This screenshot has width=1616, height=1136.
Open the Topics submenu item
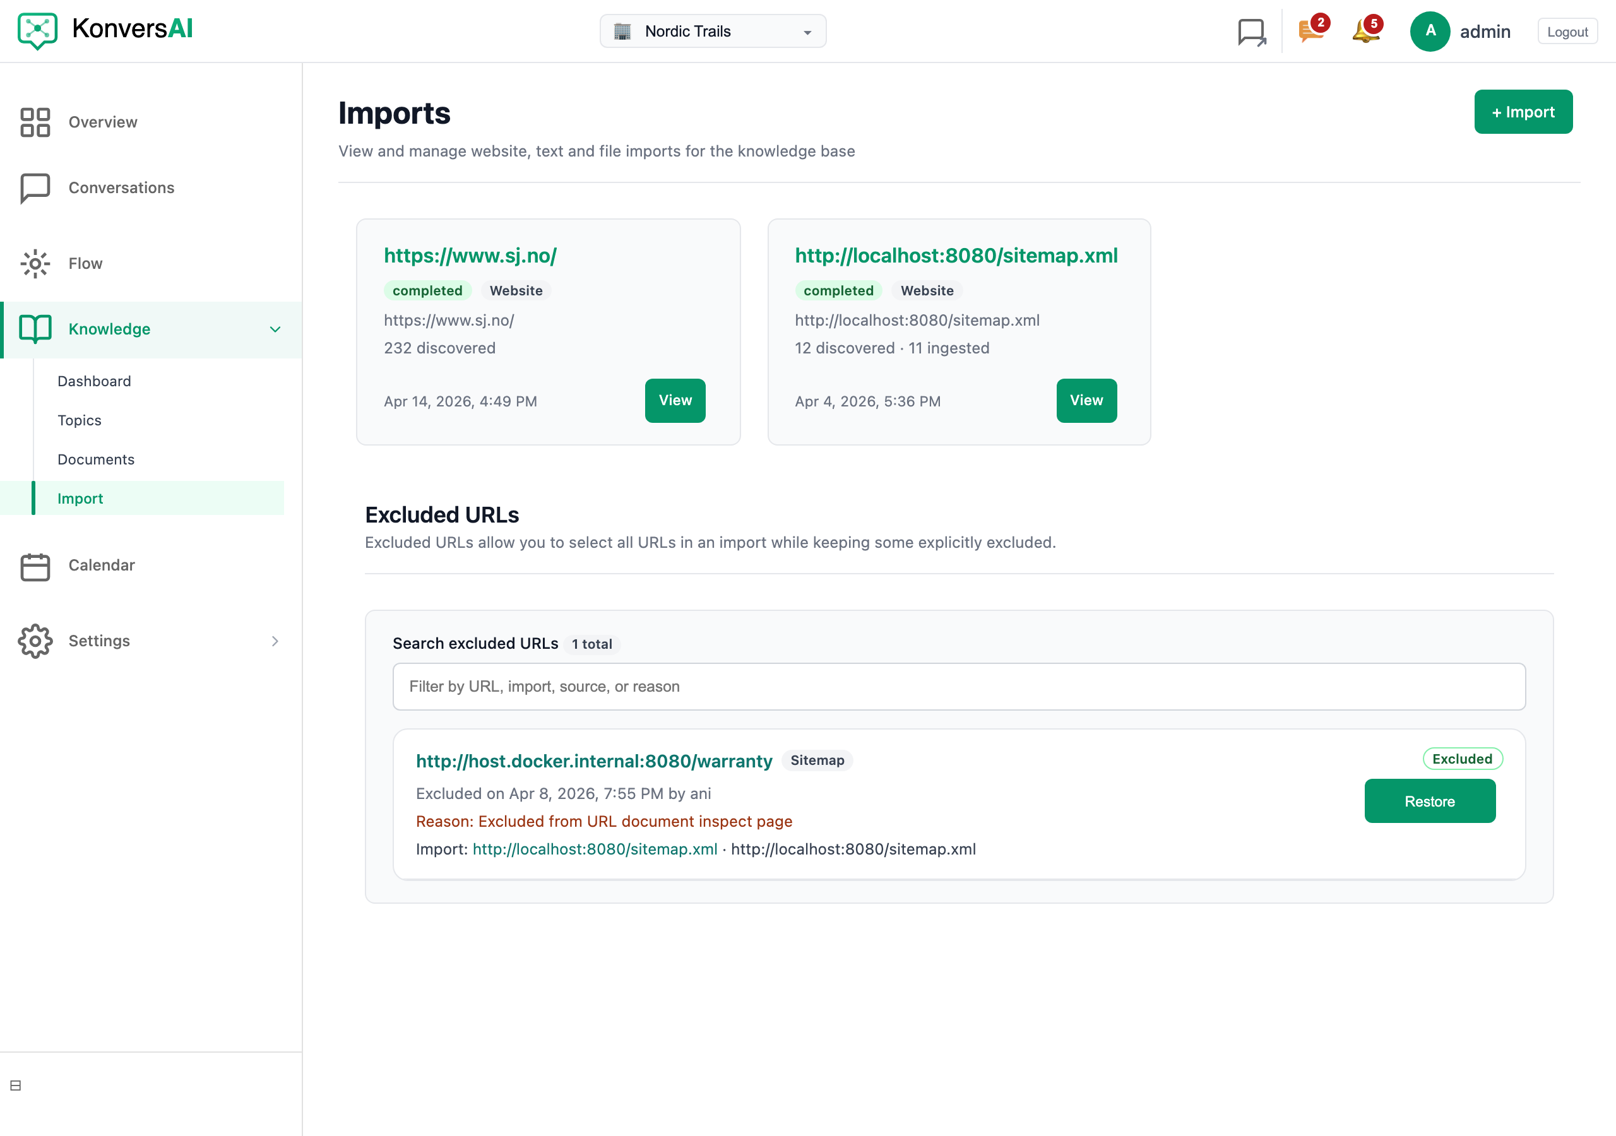[80, 420]
